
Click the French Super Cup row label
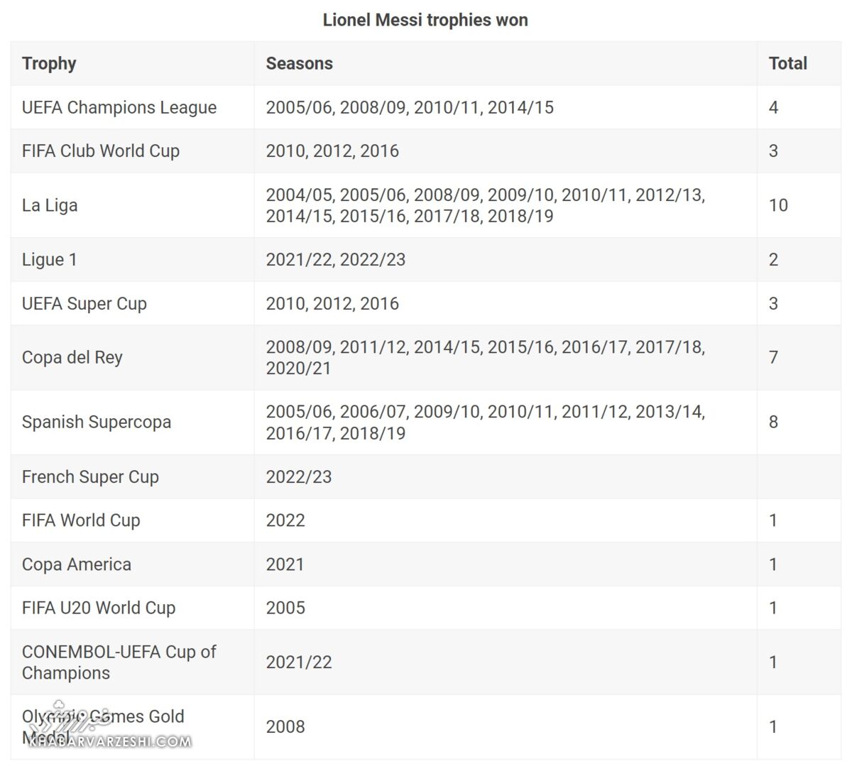pos(90,476)
